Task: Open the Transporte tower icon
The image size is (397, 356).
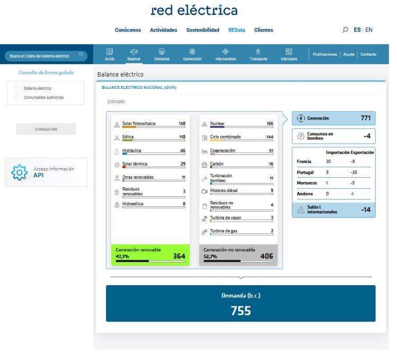Action: [x=258, y=52]
